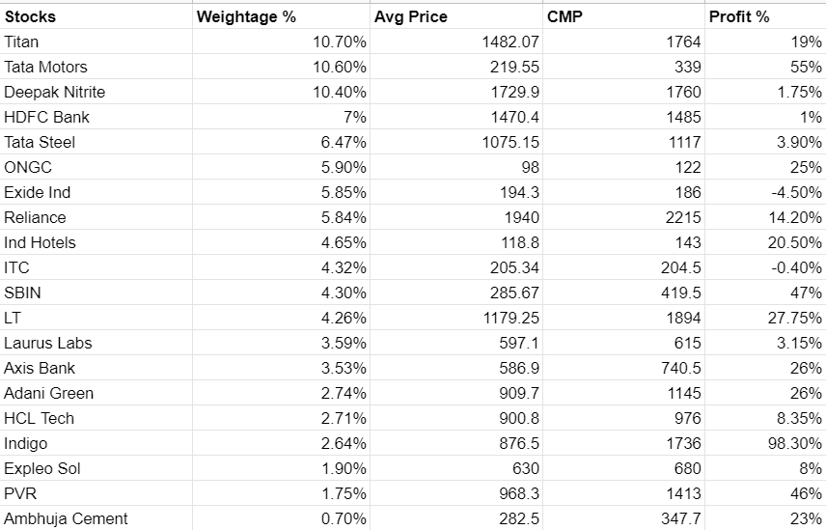Click the Titan stock name cell
Screen dimensions: 826x530
click(x=96, y=42)
